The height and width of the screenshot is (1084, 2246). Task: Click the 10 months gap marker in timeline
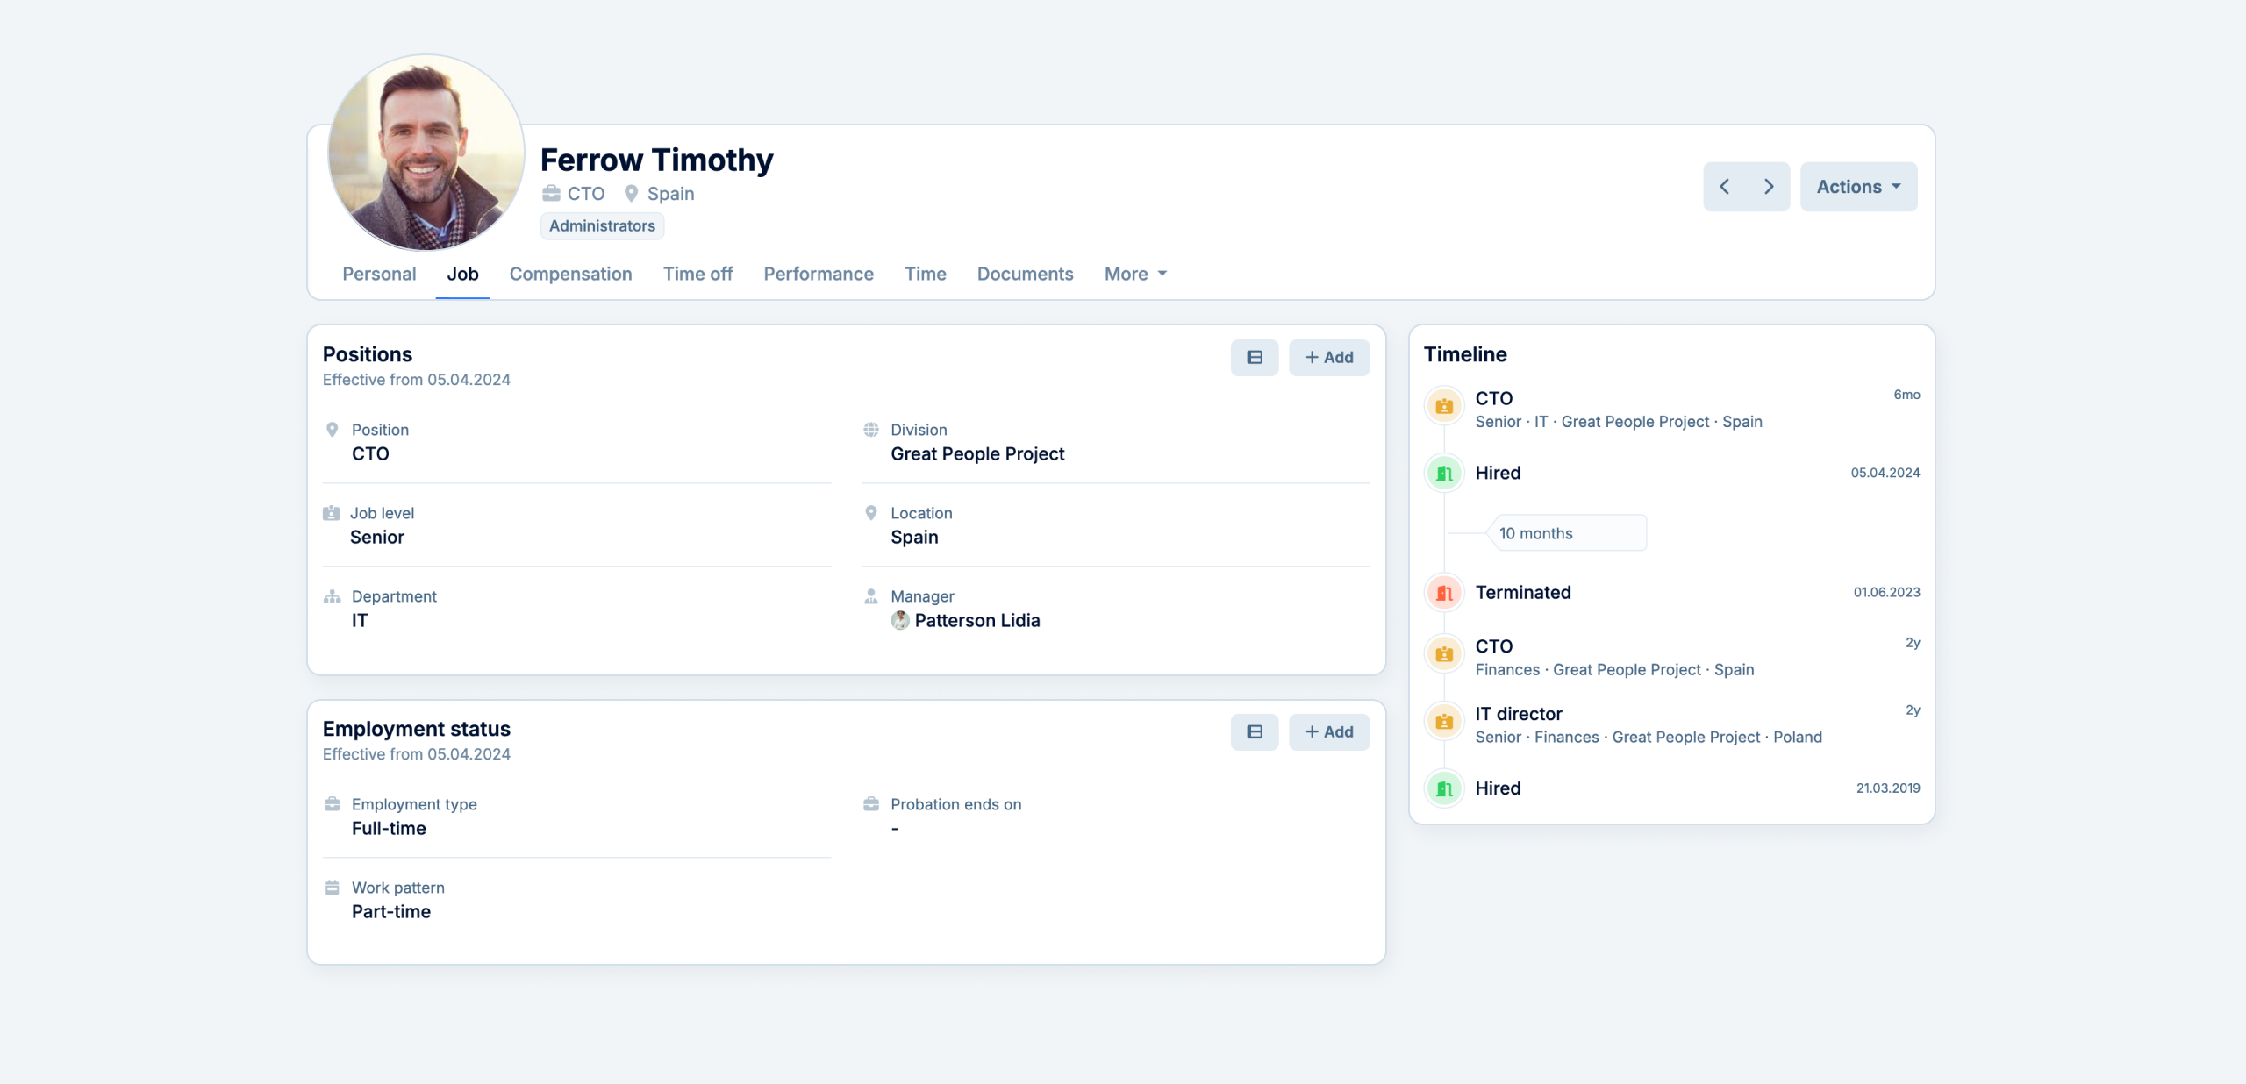click(x=1567, y=533)
